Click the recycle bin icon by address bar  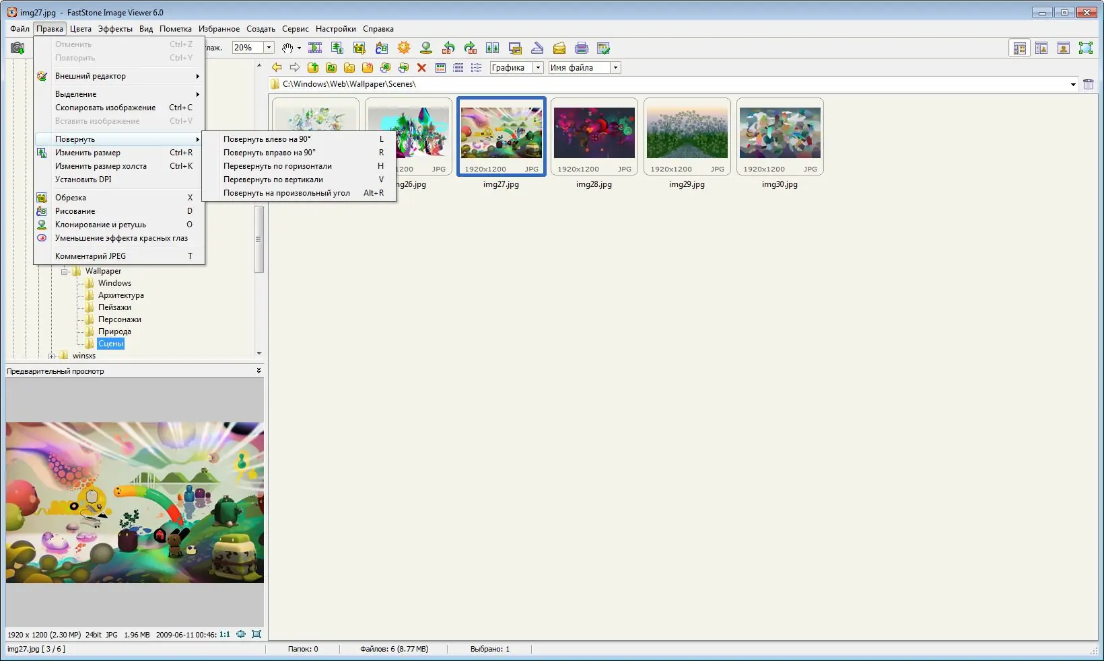(1089, 84)
